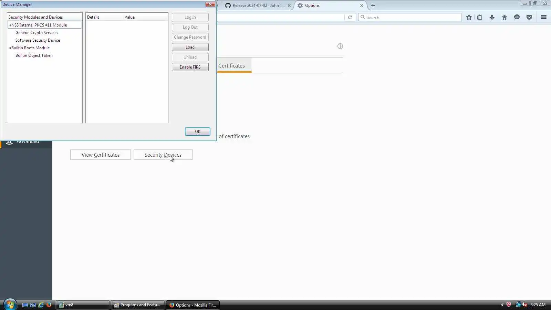The width and height of the screenshot is (551, 310).
Task: Switch to GitHub Release 2024-07-02 tab
Action: [x=258, y=6]
